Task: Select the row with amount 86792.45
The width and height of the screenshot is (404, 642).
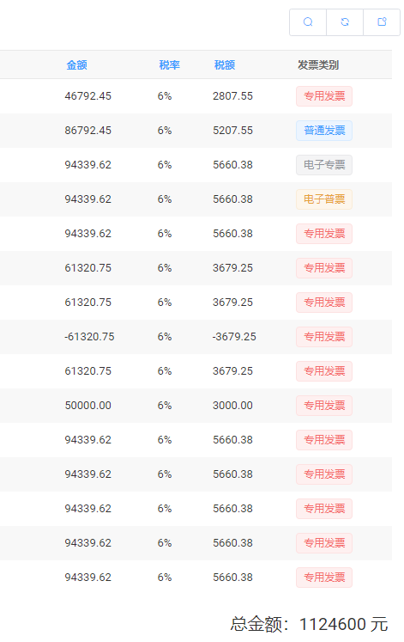Action: (196, 131)
